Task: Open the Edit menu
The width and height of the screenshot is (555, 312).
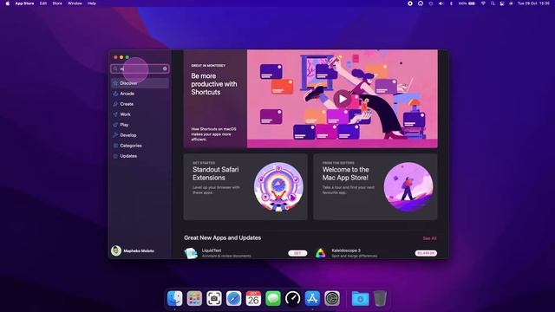Action: [43, 3]
